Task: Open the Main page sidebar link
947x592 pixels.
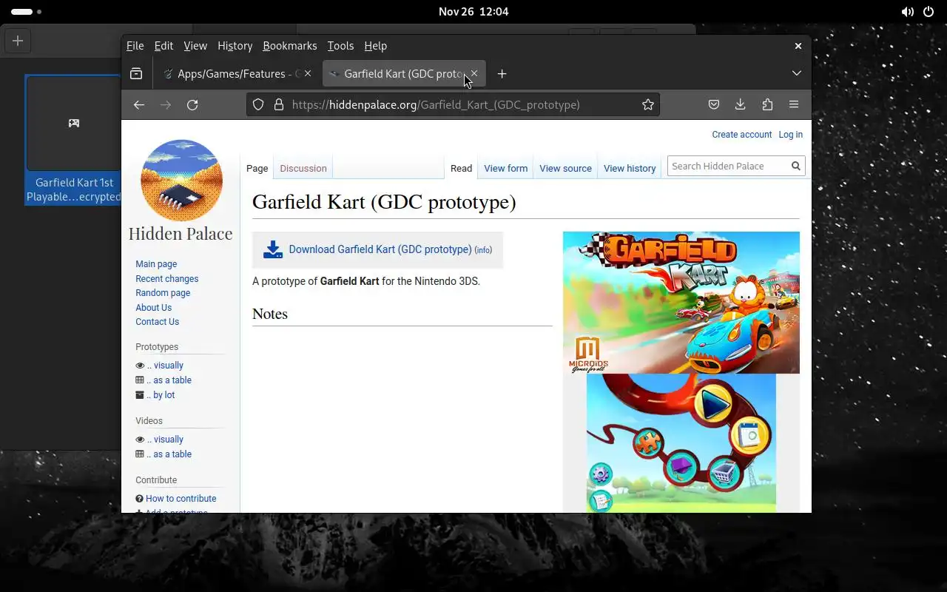Action: [156, 264]
